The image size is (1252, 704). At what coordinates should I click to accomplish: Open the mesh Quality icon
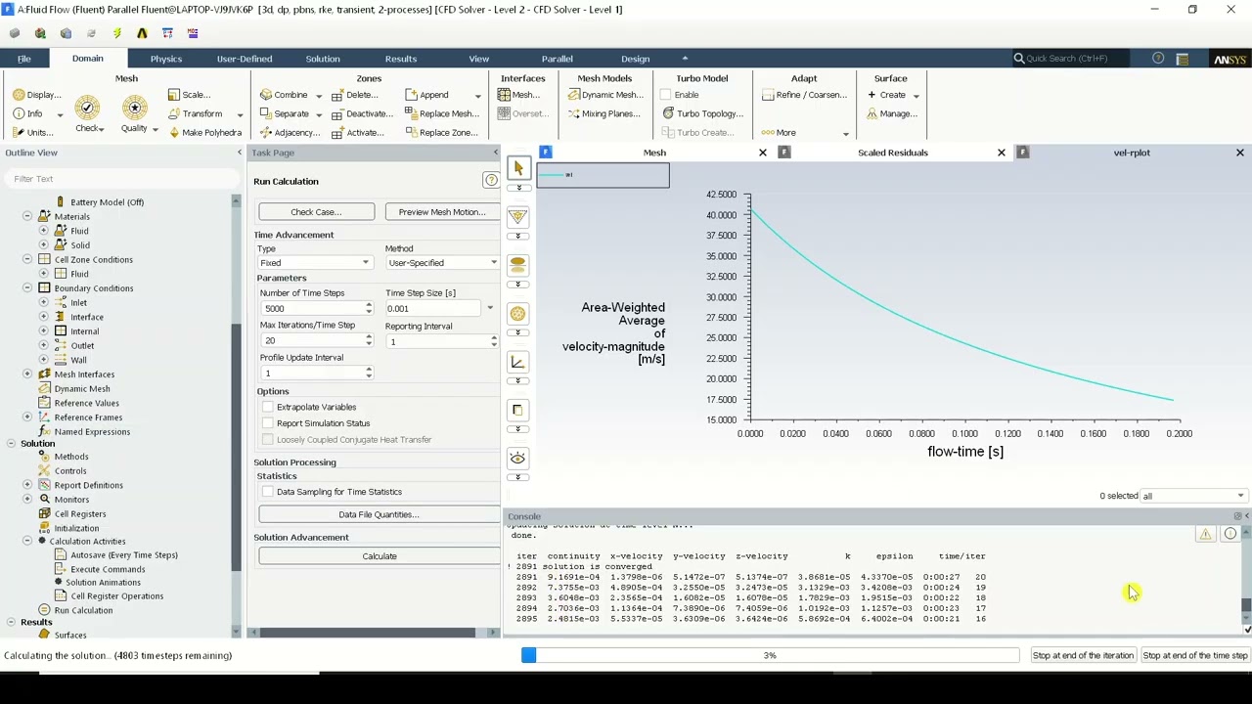click(x=135, y=108)
